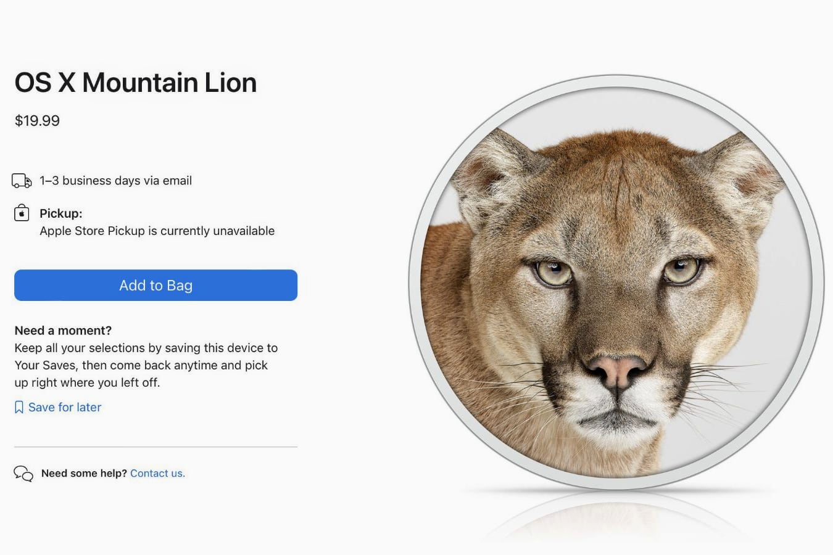Select the OS X Mountain Lion title
The image size is (833, 555).
136,83
